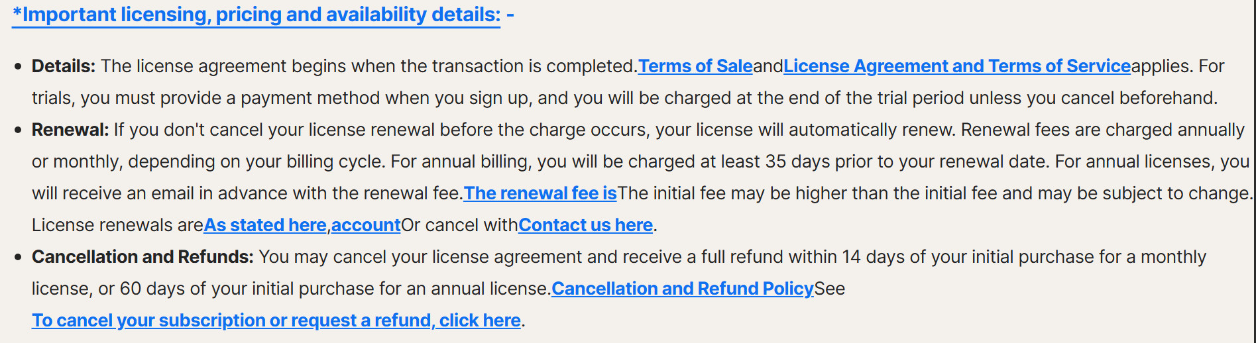Click the "As stated here" link
This screenshot has width=1256, height=343.
tap(265, 225)
